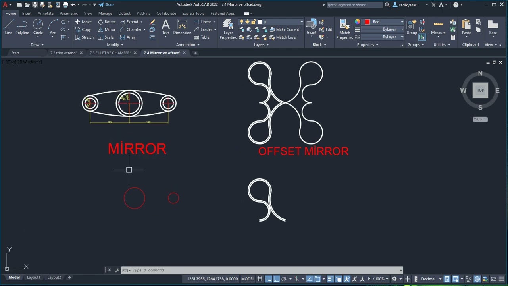Toggle drawing grid display in status bar

tap(260, 279)
